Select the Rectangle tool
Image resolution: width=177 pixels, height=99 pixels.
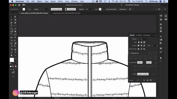click(11, 29)
